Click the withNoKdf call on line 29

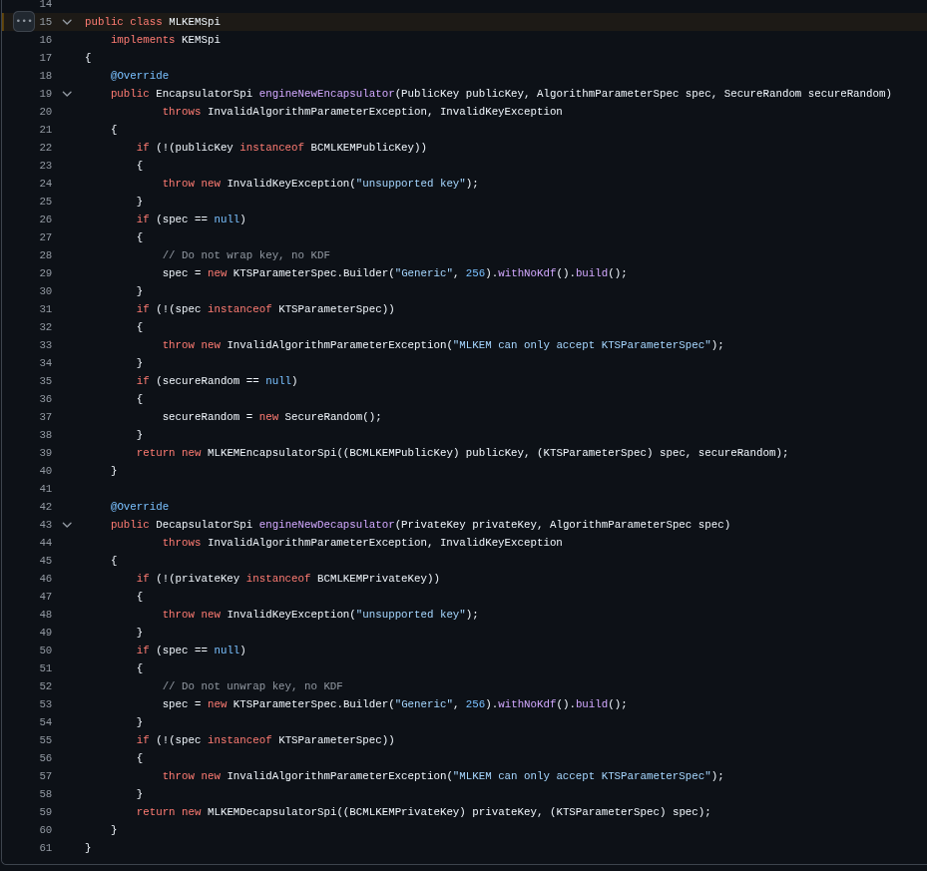527,273
